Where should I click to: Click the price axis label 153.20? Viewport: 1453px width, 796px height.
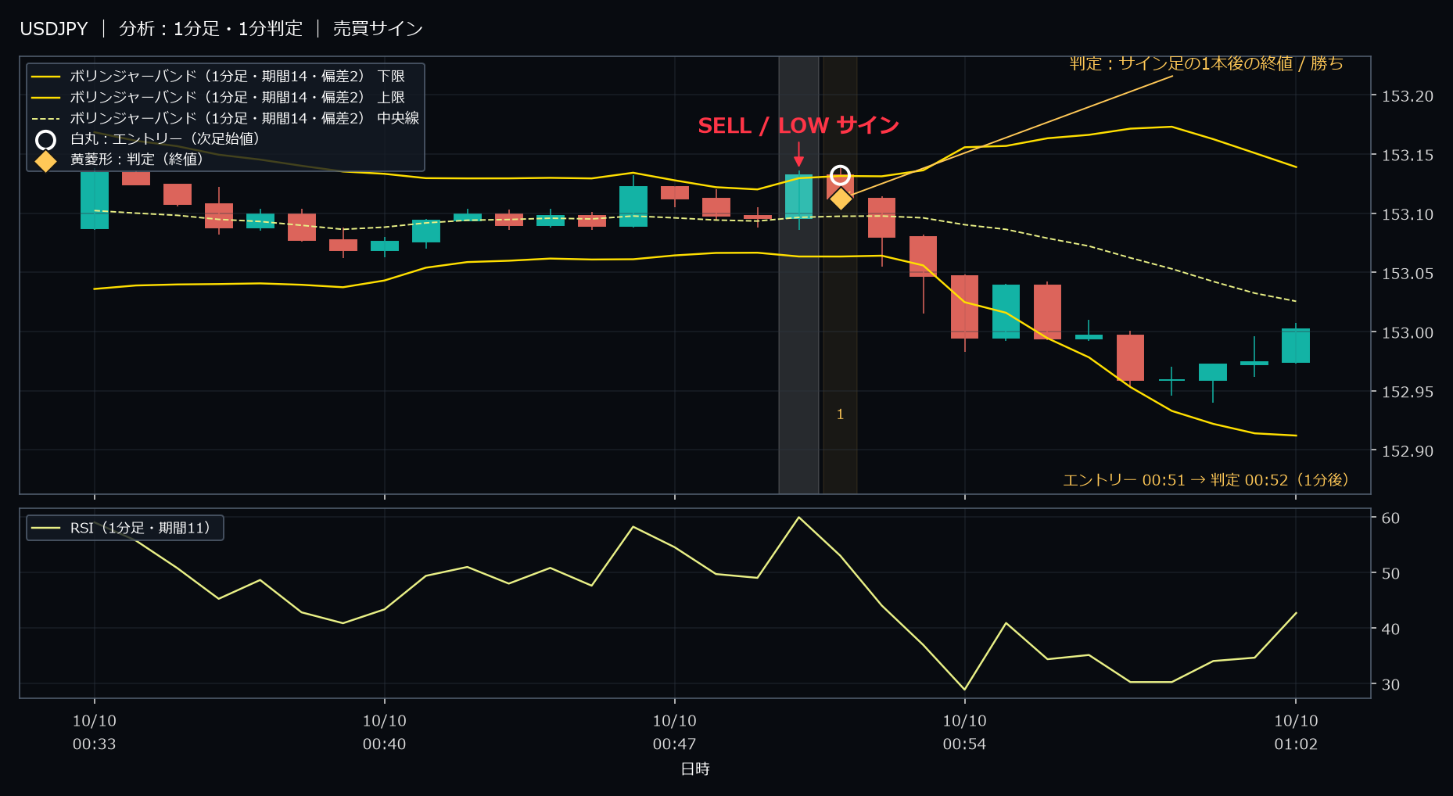tap(1408, 96)
